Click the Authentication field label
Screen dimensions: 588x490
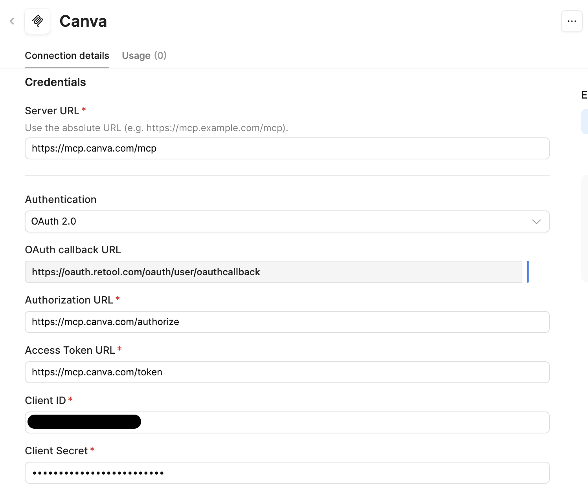(x=61, y=199)
